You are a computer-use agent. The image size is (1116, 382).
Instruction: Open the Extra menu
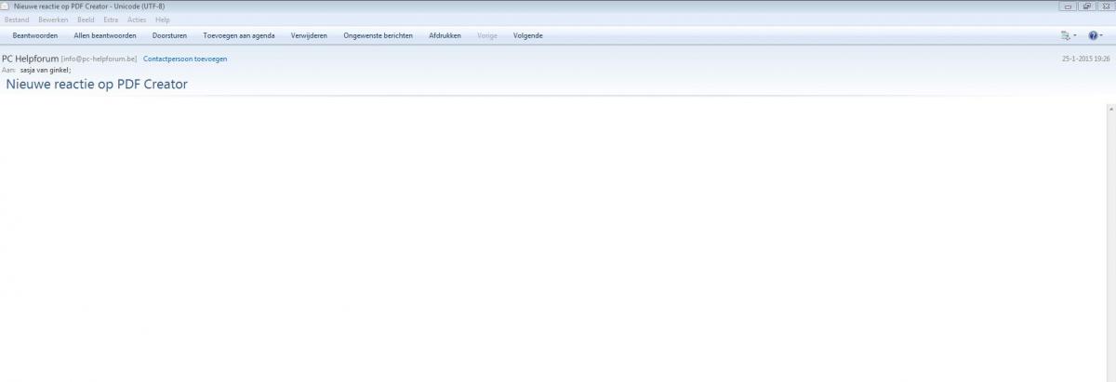click(111, 20)
